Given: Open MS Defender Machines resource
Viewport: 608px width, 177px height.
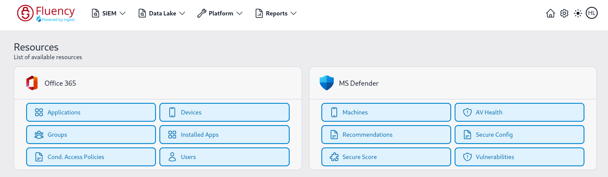Looking at the screenshot, I should coord(386,112).
